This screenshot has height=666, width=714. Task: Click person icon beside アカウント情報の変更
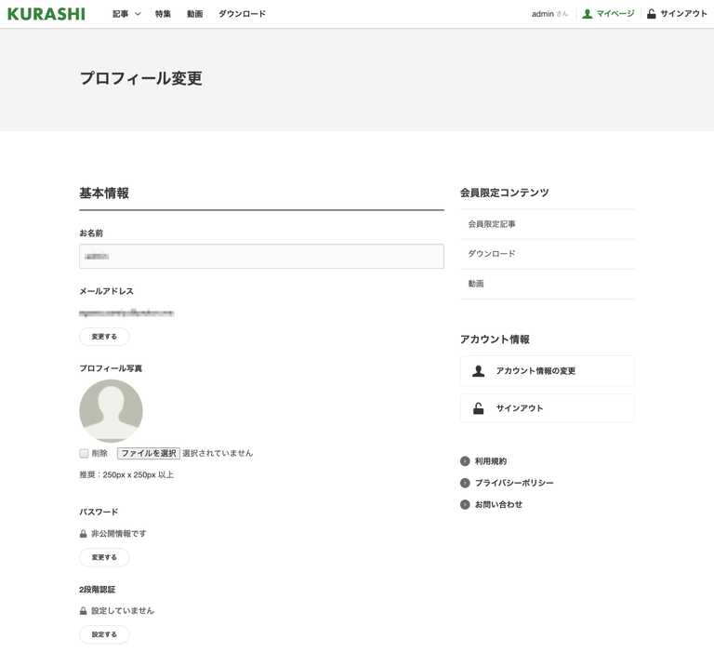pyautogui.click(x=478, y=371)
